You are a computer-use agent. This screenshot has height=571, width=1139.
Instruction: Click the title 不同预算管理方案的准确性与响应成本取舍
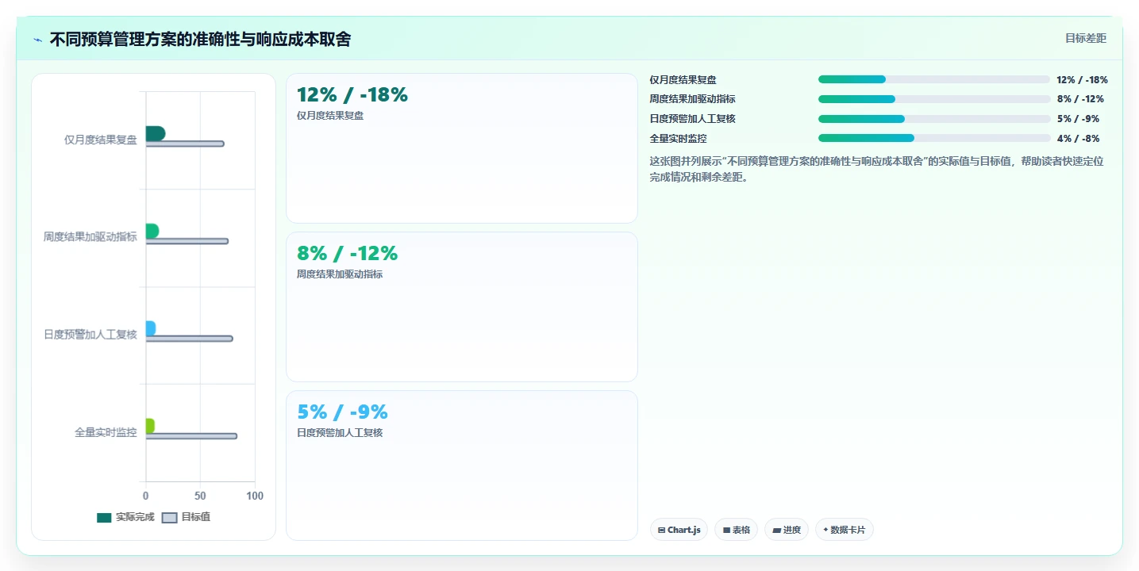[x=200, y=40]
